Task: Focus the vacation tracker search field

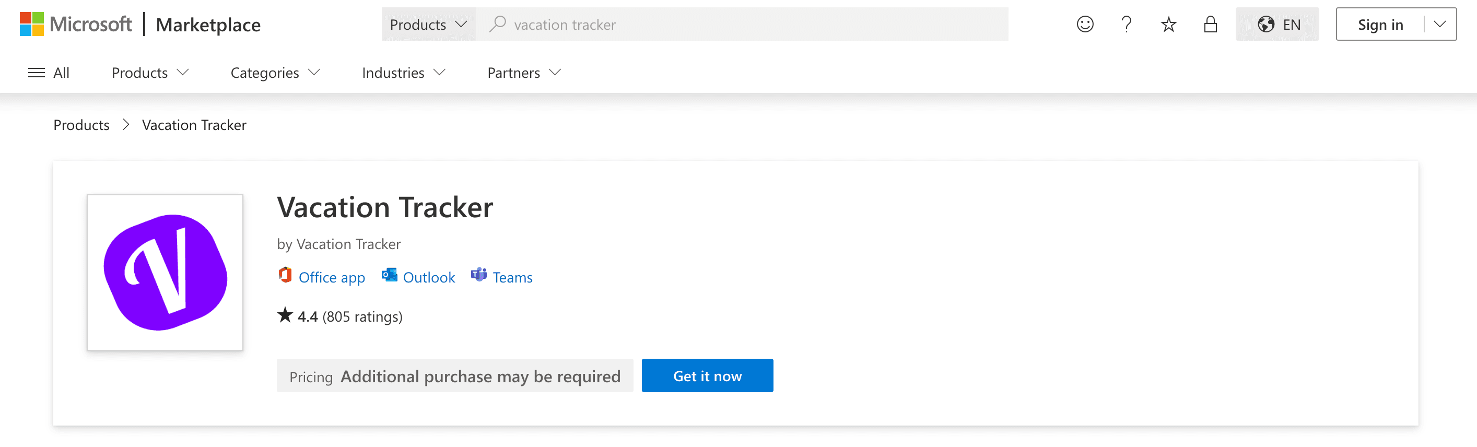Action: point(742,24)
